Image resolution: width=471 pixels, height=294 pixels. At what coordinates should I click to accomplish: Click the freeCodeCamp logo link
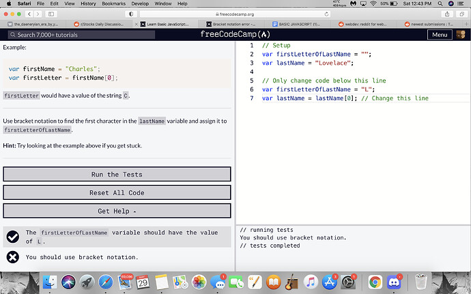point(235,34)
